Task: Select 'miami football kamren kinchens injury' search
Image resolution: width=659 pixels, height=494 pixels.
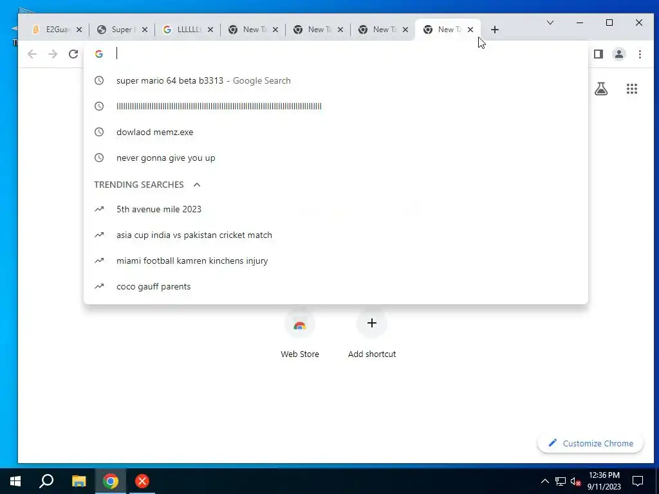Action: (336, 261)
